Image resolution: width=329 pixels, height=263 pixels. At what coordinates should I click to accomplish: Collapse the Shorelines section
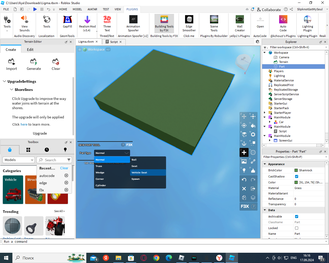coord(12,89)
